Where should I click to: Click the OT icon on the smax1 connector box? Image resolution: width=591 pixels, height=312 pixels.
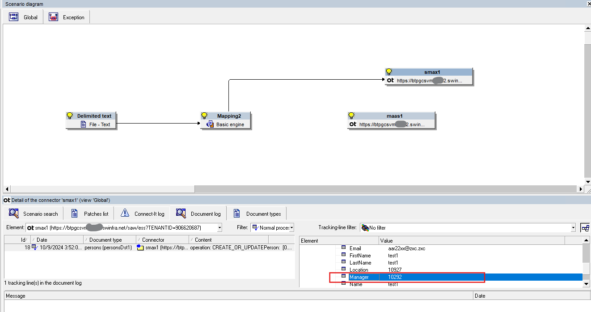(391, 81)
